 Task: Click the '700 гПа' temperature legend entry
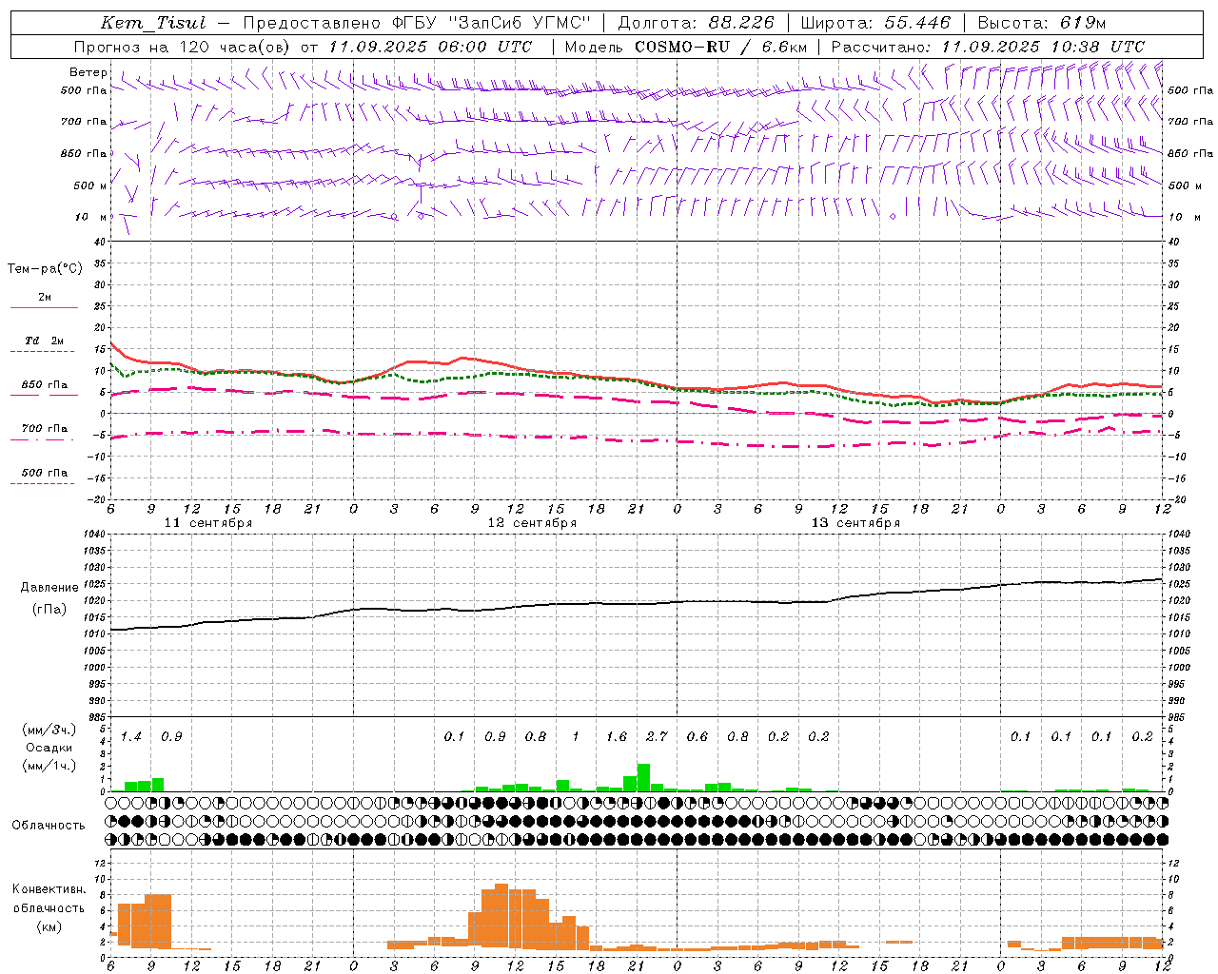point(45,429)
